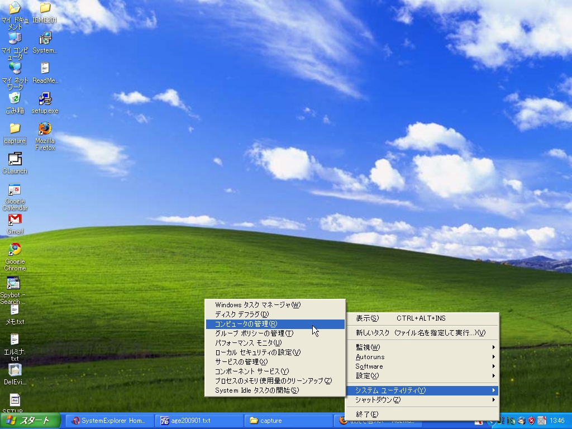The image size is (572, 429).
Task: Switch to age200901.txt taskbar button
Action: [x=199, y=421]
